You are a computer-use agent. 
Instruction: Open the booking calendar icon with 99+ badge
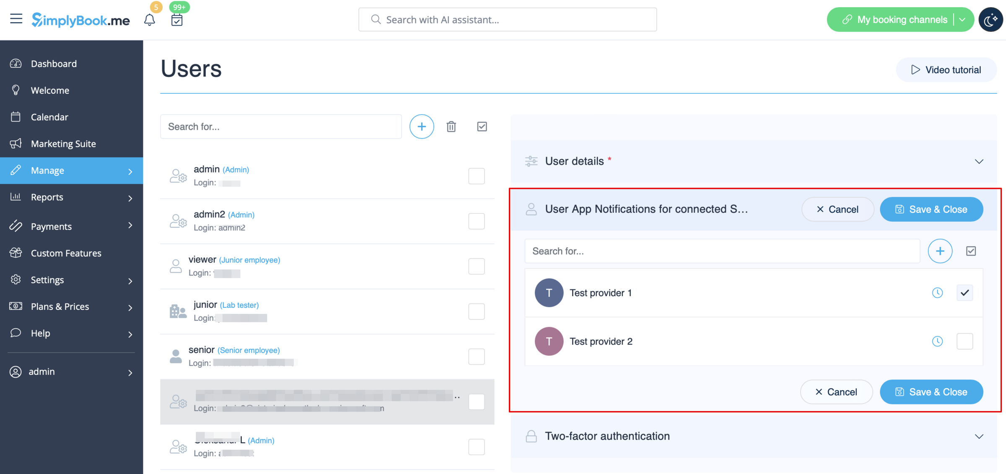click(176, 19)
